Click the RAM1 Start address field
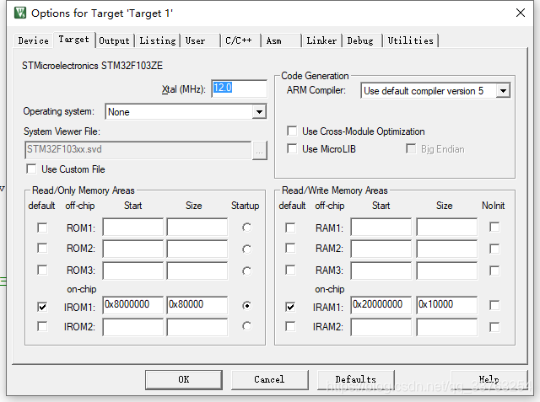 [x=381, y=227]
